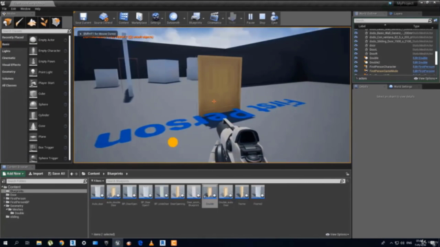Open the Window menu
Viewport: 440px width, 247px height.
coord(25,9)
